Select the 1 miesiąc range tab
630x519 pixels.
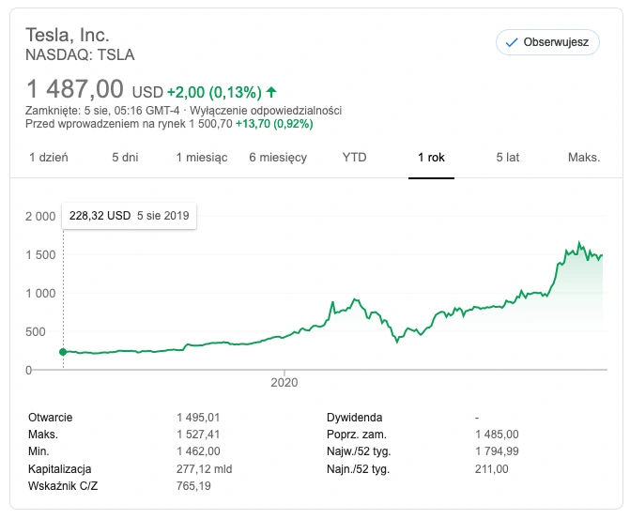202,157
